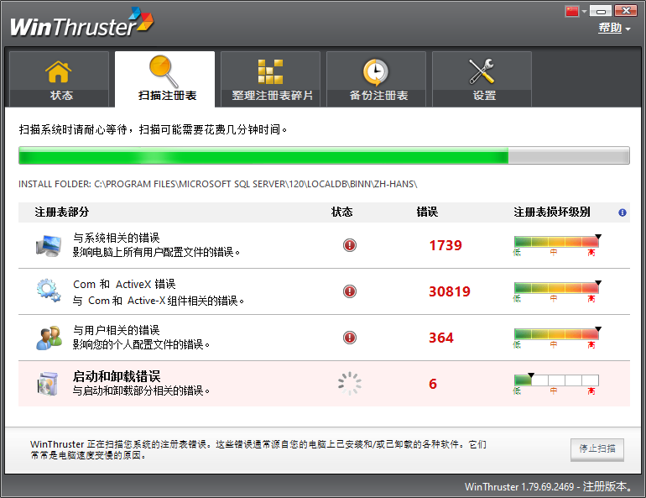Go to the 备份注册表 tab
The width and height of the screenshot is (646, 498).
pos(376,79)
